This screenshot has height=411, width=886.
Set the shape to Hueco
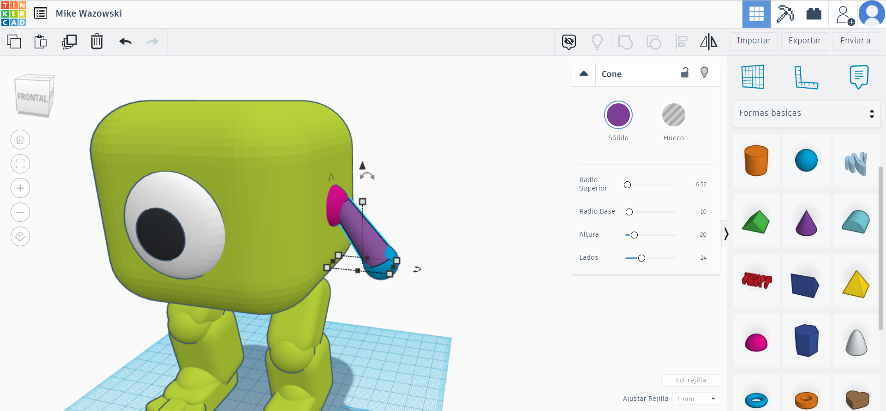point(674,115)
